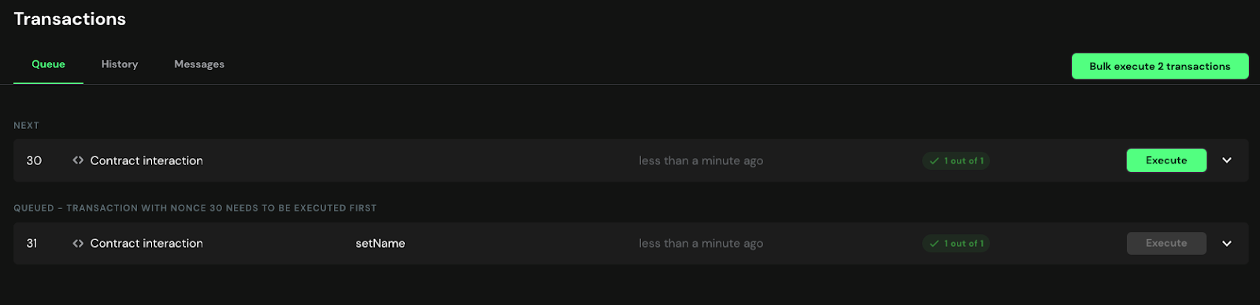Execute transaction with nonce 30
The width and height of the screenshot is (1260, 305).
(1166, 160)
